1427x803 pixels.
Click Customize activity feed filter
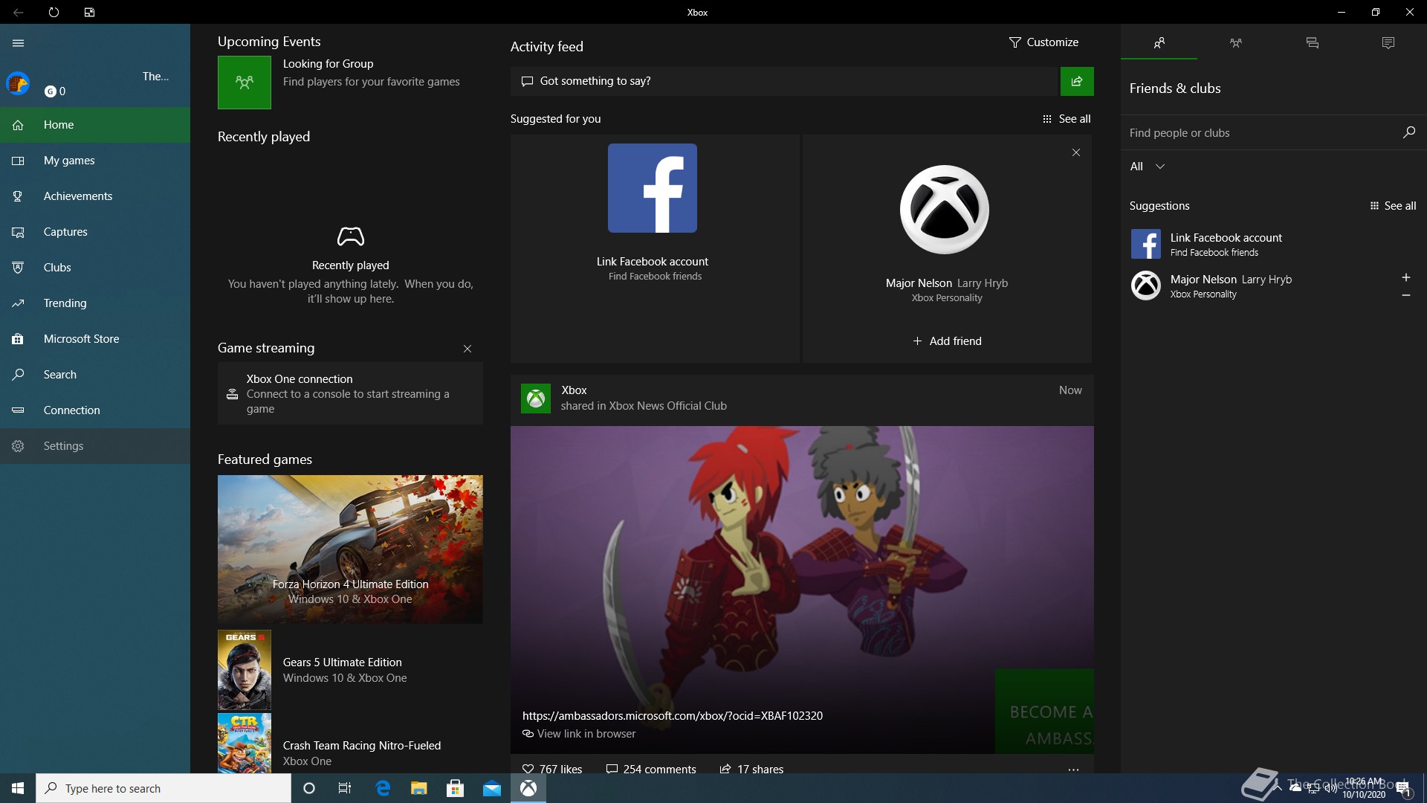[x=1043, y=42]
